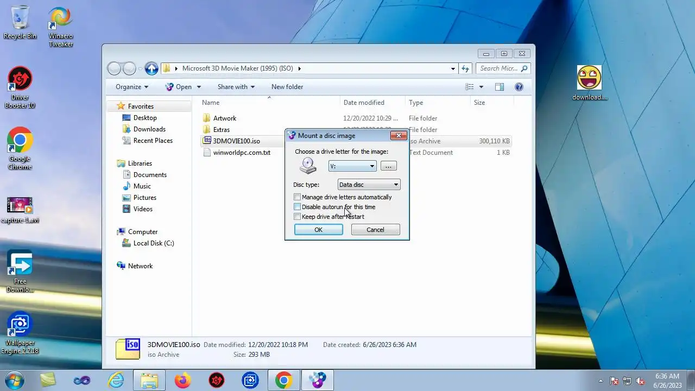Viewport: 695px width, 391px height.
Task: Click the network tray icon
Action: coord(627,381)
